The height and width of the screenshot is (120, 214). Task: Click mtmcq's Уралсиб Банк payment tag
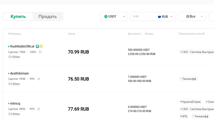point(190,102)
